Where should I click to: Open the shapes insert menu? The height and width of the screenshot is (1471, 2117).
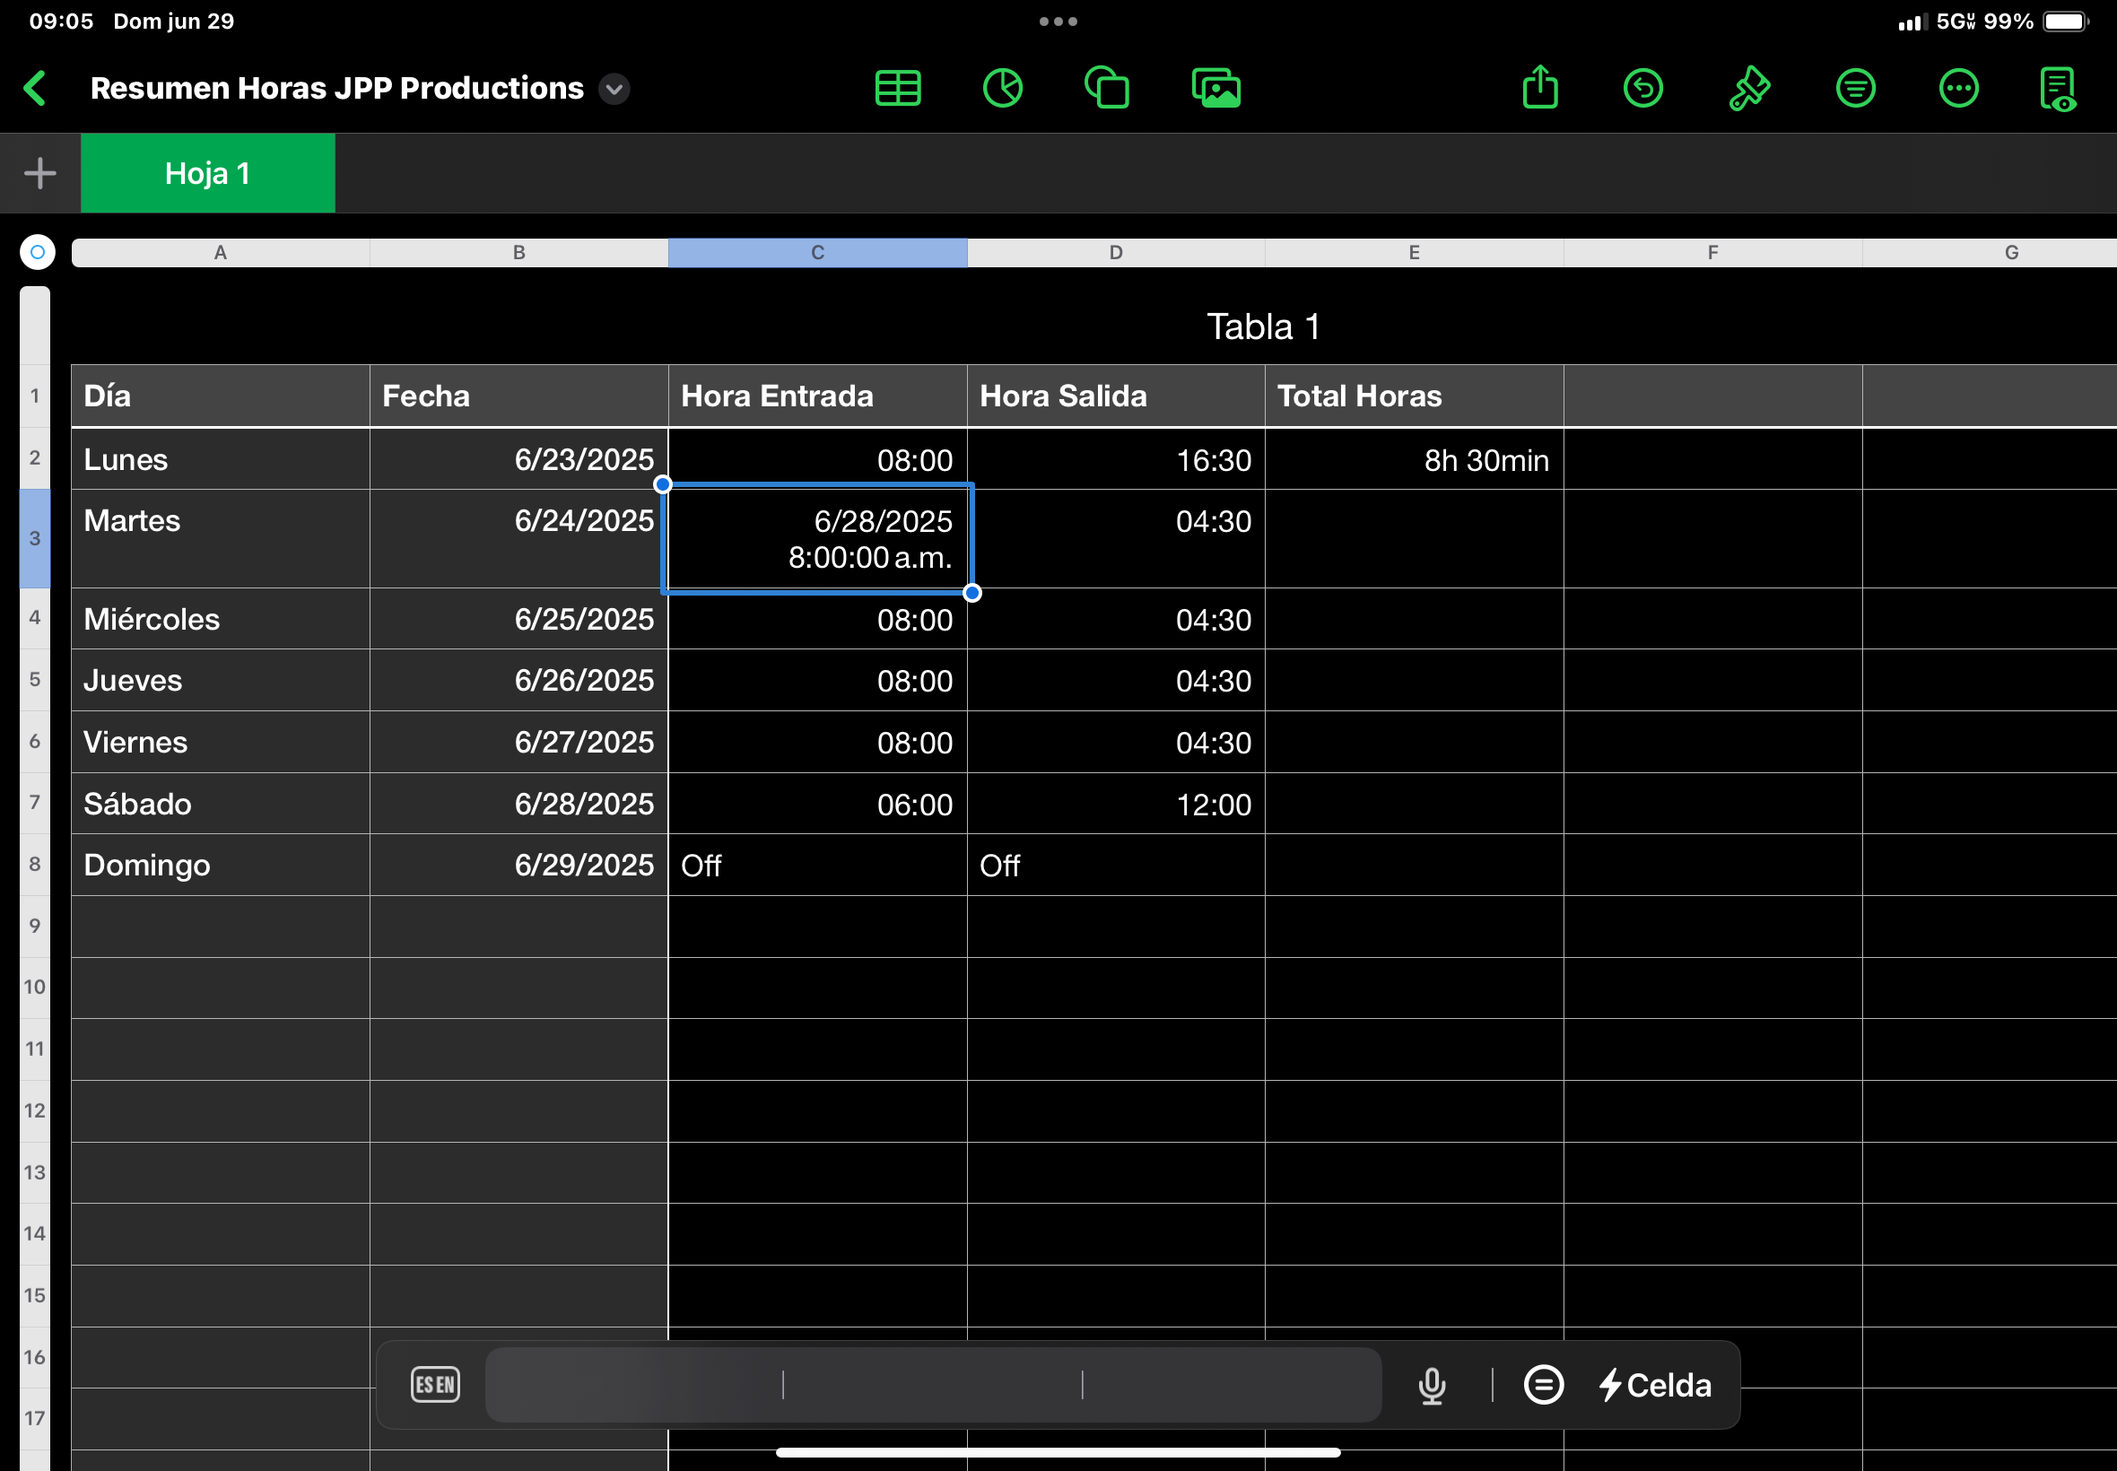tap(1107, 89)
